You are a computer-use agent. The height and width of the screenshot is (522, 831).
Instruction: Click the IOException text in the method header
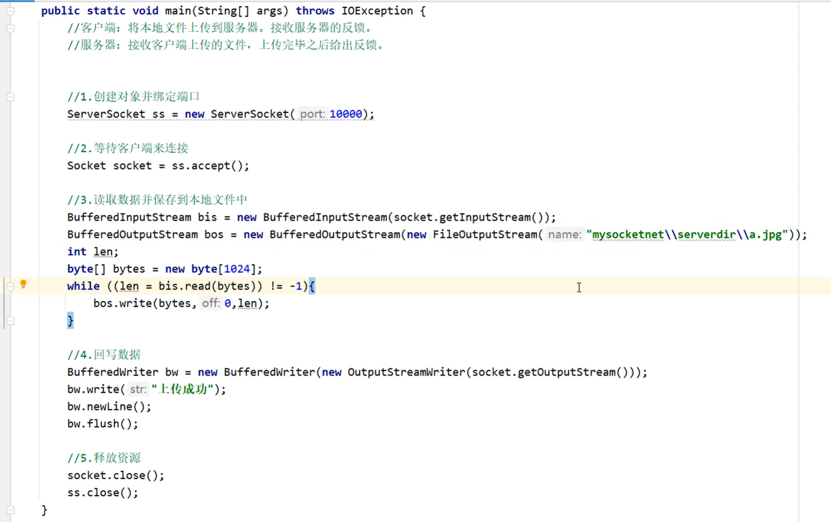pos(377,10)
